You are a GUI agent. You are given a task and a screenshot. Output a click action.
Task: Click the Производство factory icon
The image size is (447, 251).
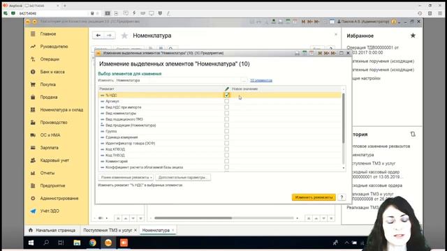click(33, 123)
